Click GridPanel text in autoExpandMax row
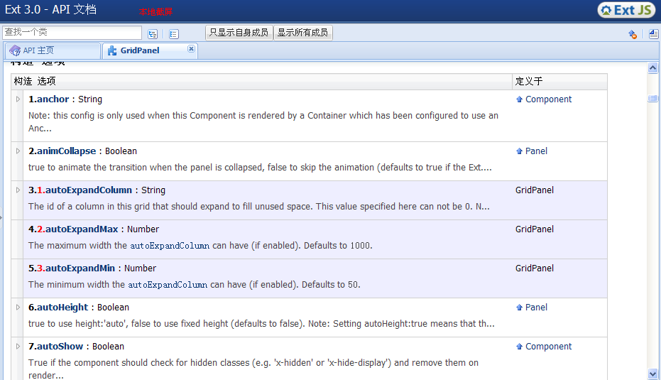Image resolution: width=661 pixels, height=380 pixels. click(534, 229)
